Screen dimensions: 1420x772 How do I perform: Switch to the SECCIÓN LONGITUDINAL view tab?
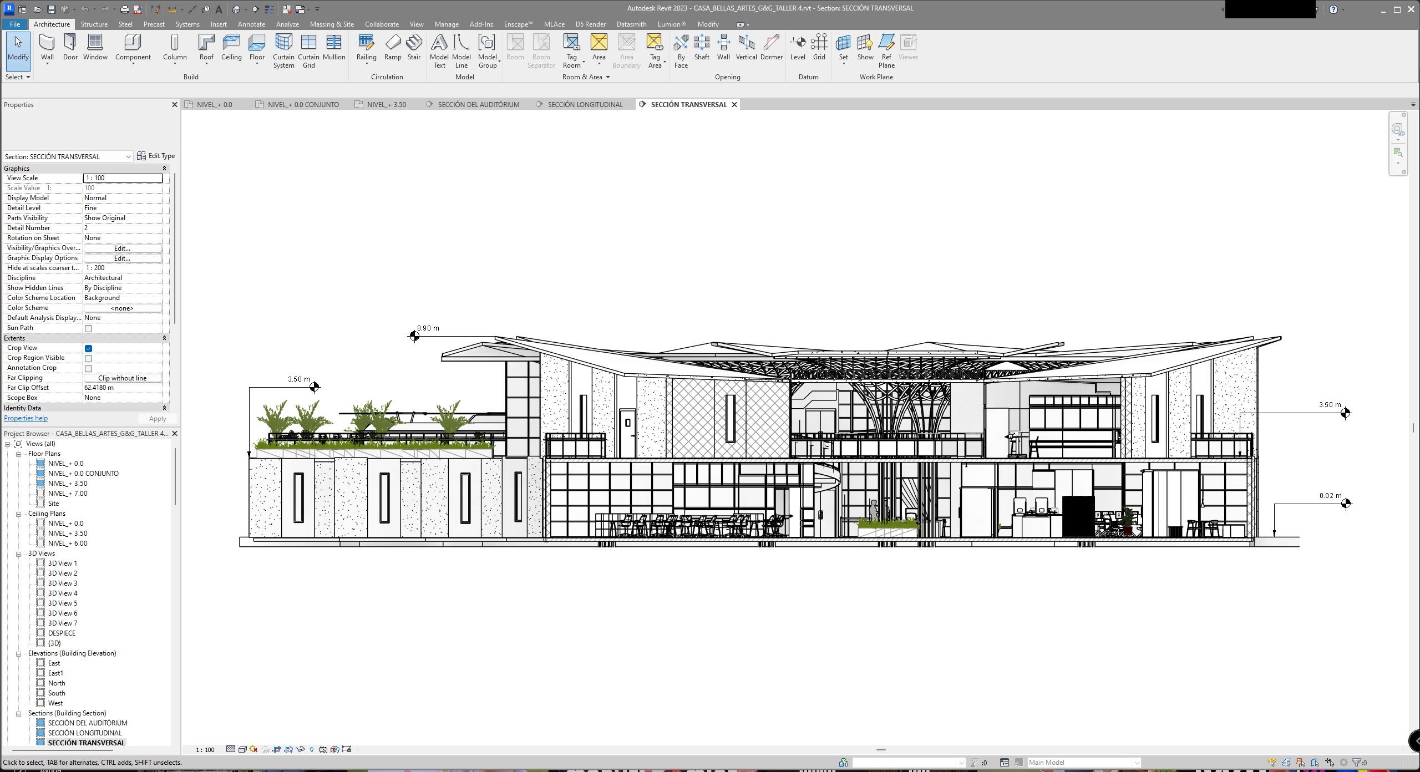point(580,104)
